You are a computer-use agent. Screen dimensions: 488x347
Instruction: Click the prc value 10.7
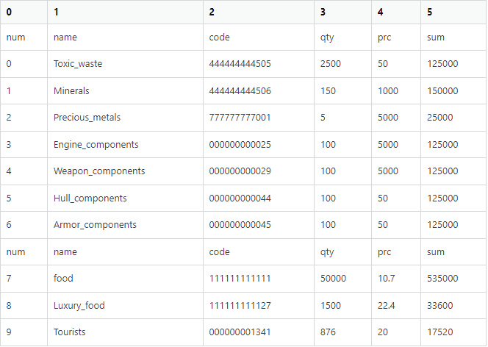click(x=387, y=278)
